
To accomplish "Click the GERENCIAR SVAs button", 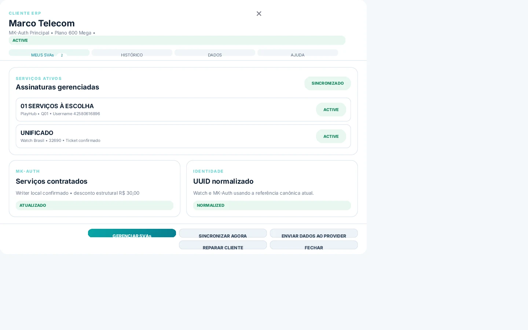I will click(132, 233).
